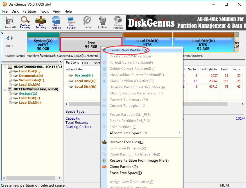Switch to the Files tab

click(85, 63)
